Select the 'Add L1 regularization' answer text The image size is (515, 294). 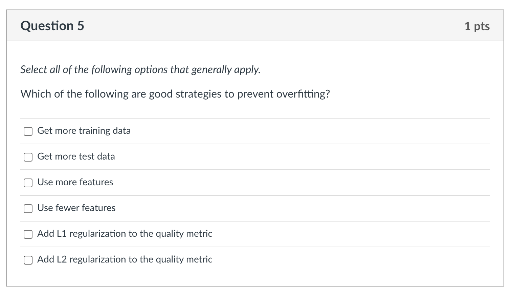[125, 234]
